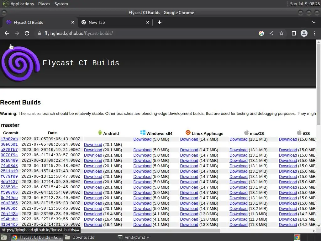Screen dimensions: 321x241
Task: Download iOS build for dca0489
Action: [x=288, y=160]
